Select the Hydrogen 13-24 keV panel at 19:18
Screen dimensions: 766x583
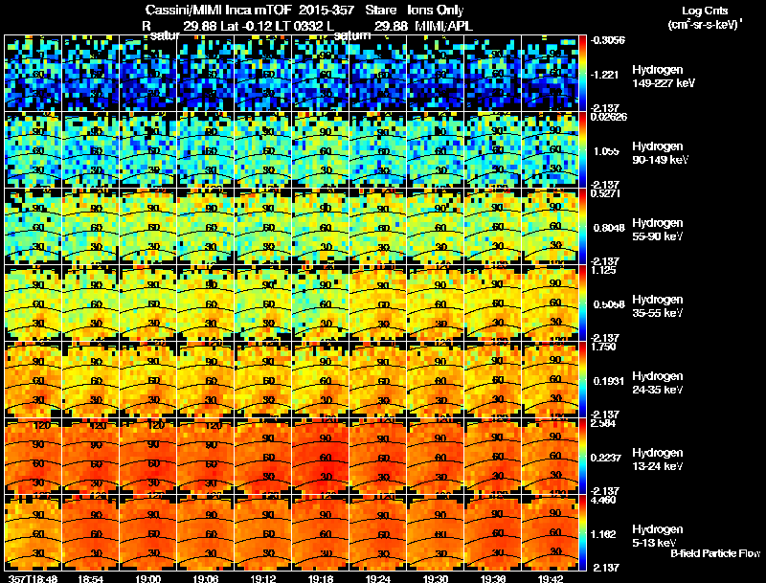(321, 456)
